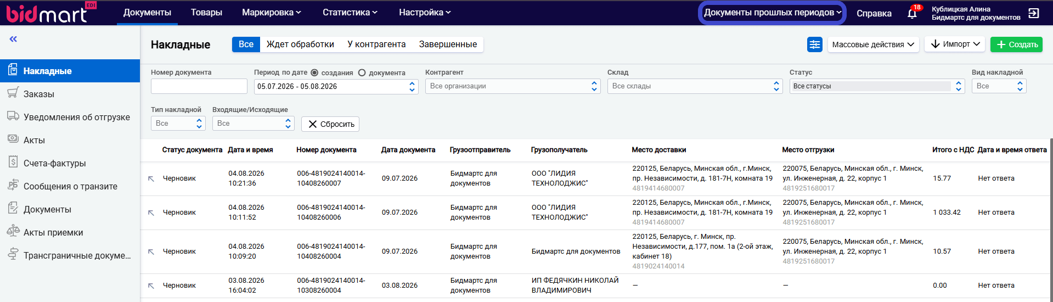Switch to Документы top menu
The height and width of the screenshot is (302, 1053).
(x=147, y=12)
